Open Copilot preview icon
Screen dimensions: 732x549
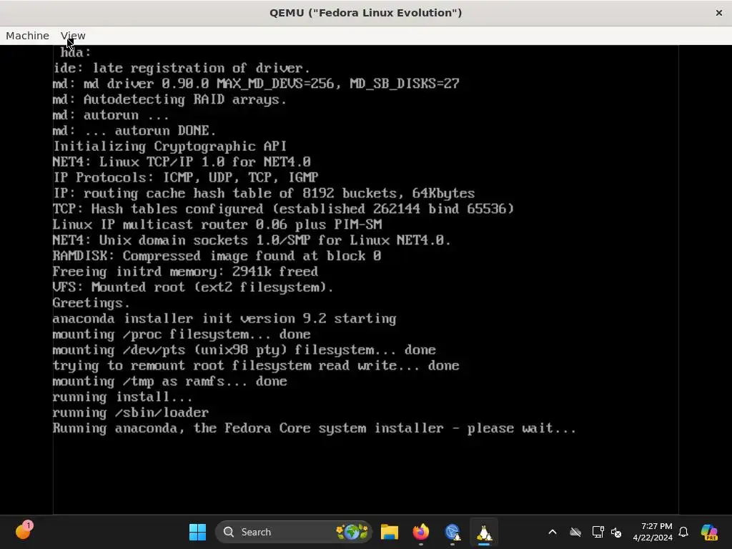(709, 532)
